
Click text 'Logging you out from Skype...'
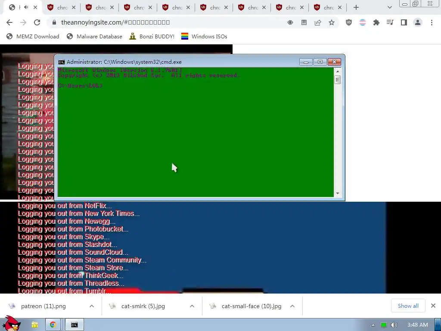click(x=64, y=237)
